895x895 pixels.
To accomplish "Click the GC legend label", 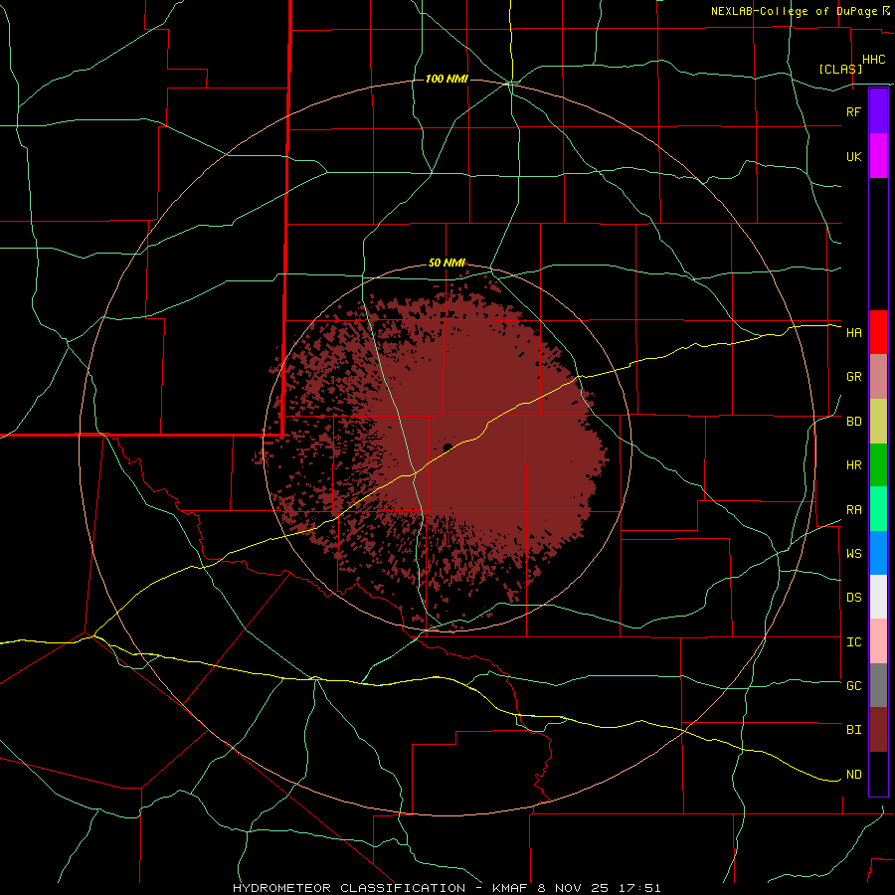I will pos(853,686).
